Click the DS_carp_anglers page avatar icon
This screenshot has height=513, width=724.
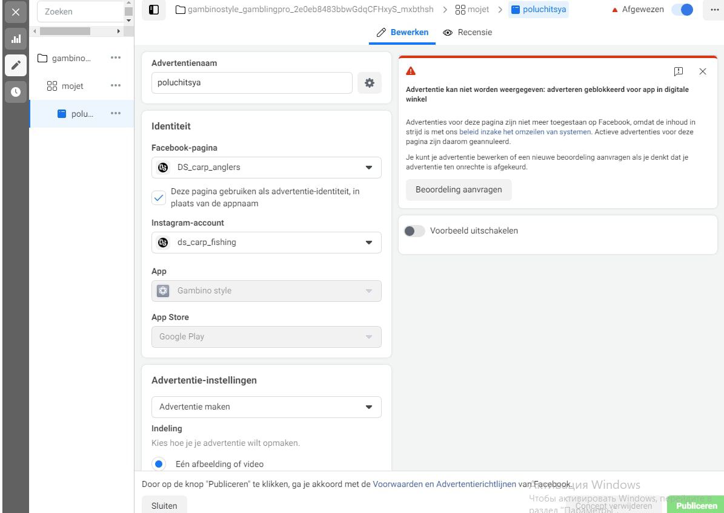tap(163, 168)
